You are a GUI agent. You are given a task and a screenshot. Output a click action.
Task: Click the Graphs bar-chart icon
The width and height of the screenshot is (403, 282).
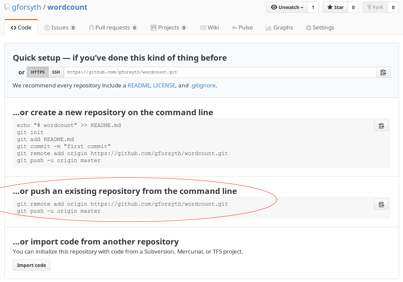[269, 27]
